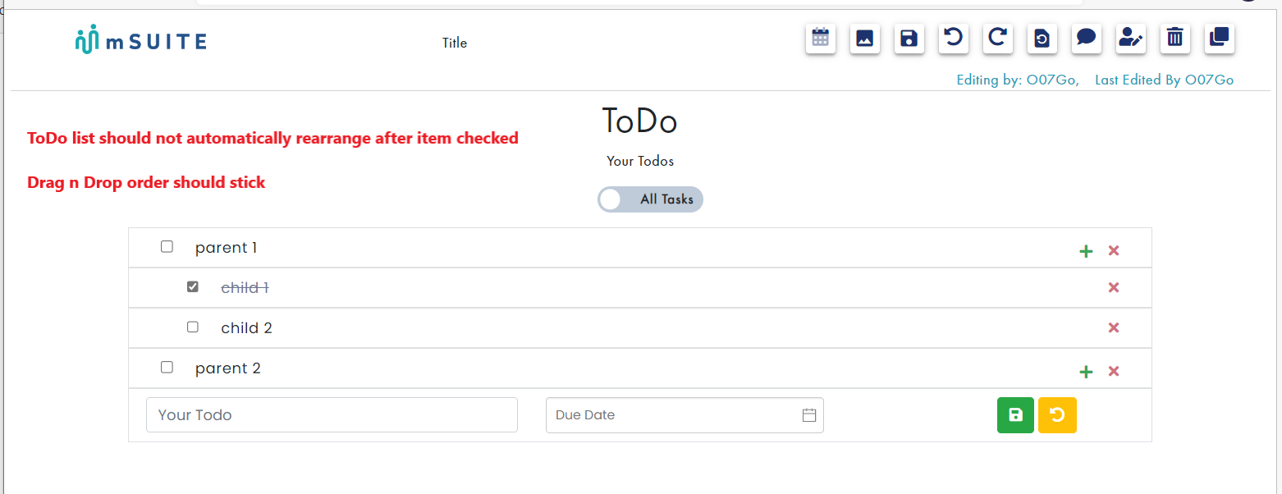Remove child 2 with the red X
This screenshot has height=494, width=1282.
click(1114, 327)
